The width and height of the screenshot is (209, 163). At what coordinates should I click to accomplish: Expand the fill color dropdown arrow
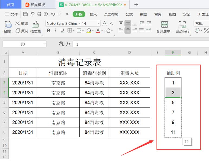(x=93, y=31)
